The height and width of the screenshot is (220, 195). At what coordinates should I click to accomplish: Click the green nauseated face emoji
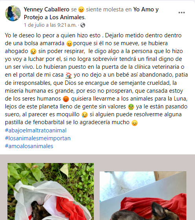(131, 107)
